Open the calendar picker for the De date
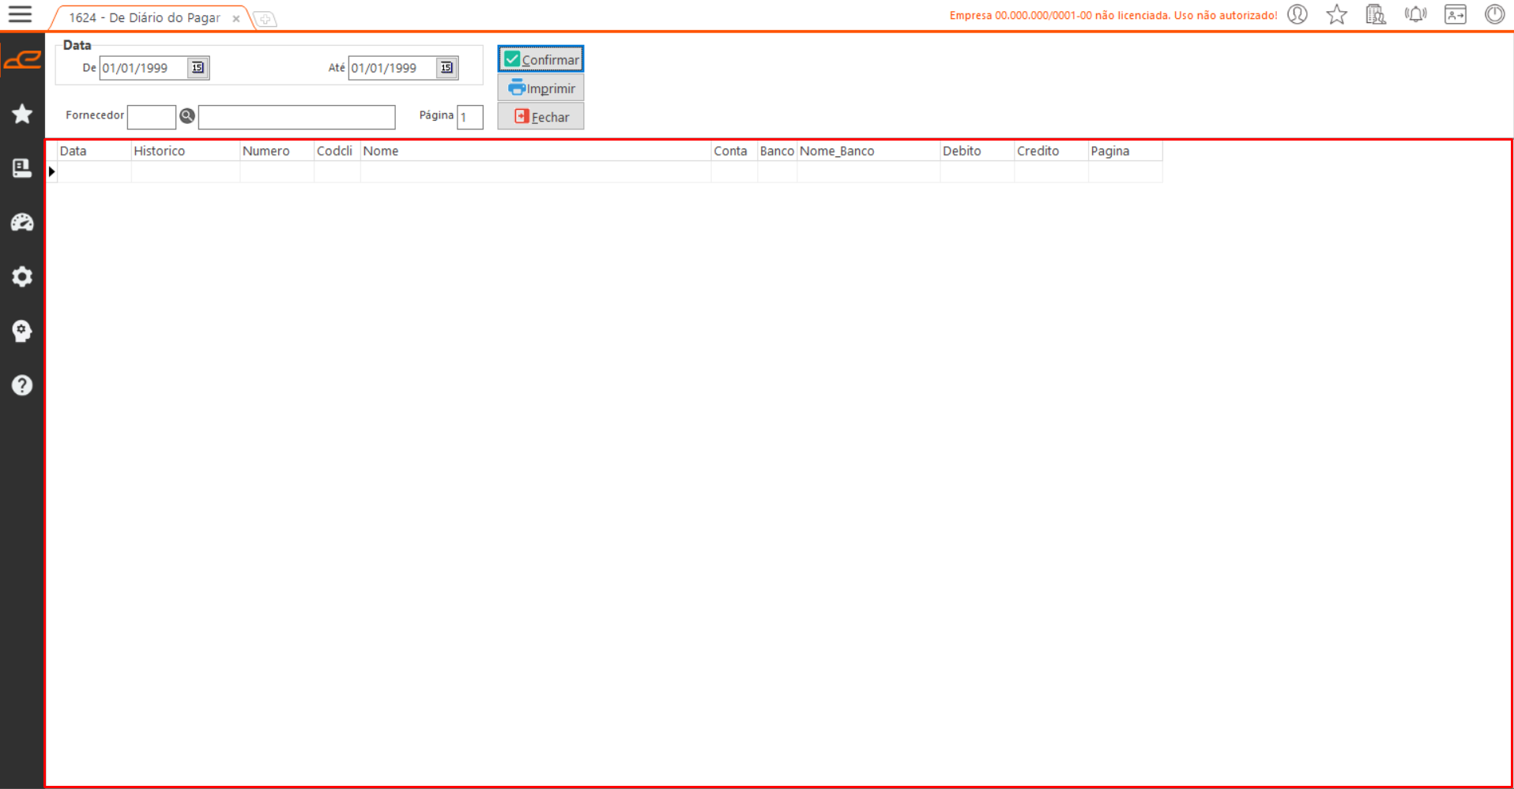Viewport: 1514px width, 789px height. (x=198, y=68)
